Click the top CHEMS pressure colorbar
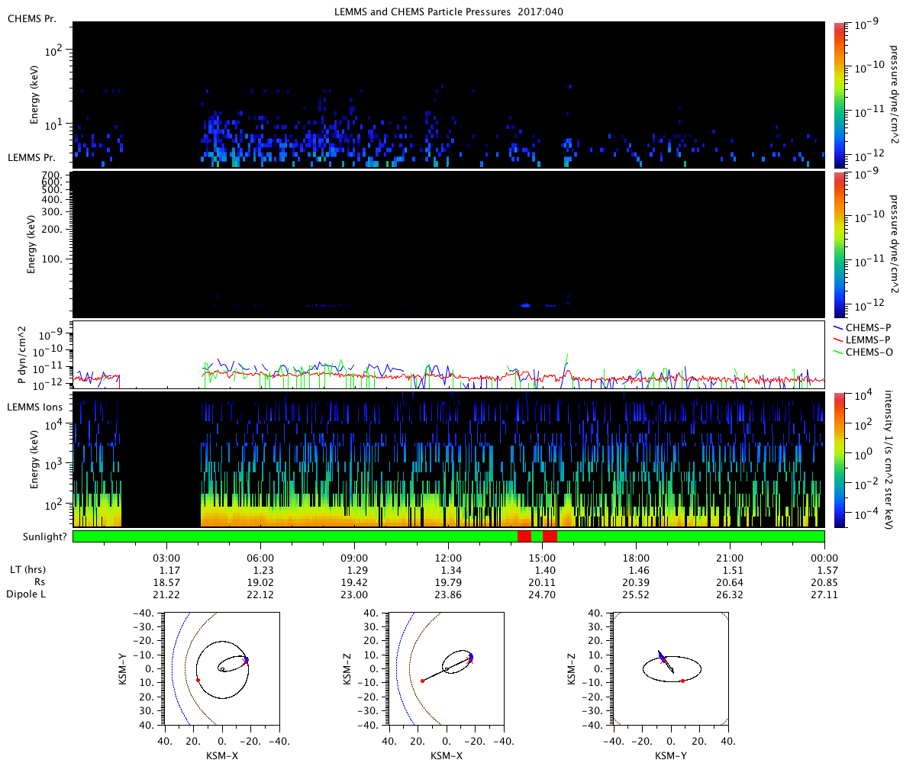The image size is (916, 763). [840, 95]
